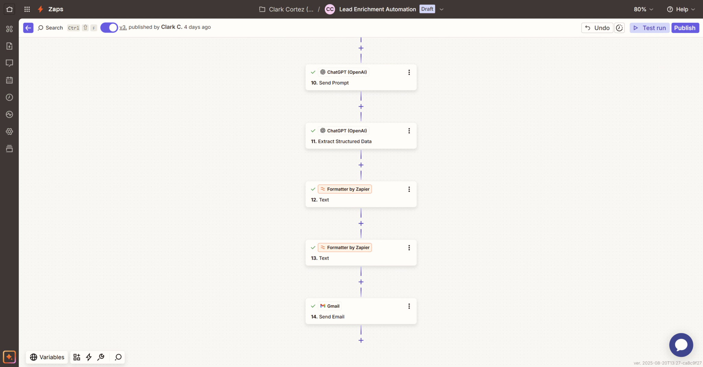Open options menu for step 10 Send Prompt

pos(409,72)
